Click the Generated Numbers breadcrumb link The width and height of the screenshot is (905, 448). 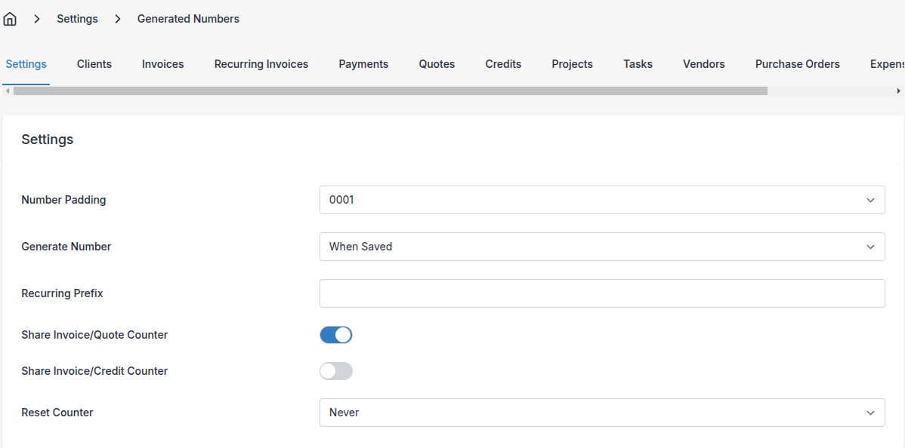(x=188, y=19)
